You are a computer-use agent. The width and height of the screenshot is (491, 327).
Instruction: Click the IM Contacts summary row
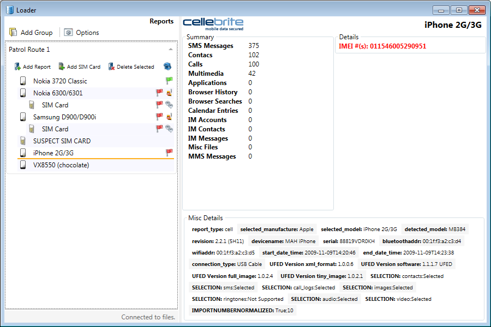pos(220,129)
